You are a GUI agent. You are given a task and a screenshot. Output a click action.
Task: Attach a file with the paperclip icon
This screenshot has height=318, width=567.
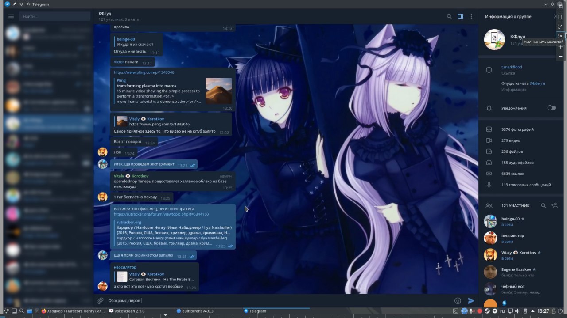[x=100, y=301]
